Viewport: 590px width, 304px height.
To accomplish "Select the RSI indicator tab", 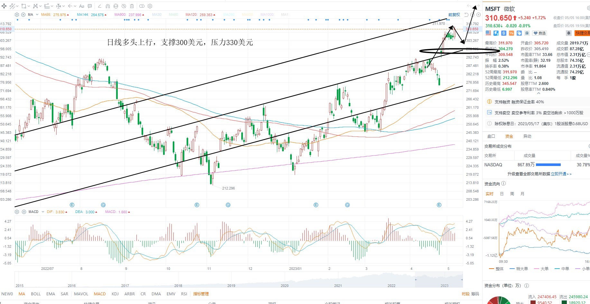I will 184,294.
